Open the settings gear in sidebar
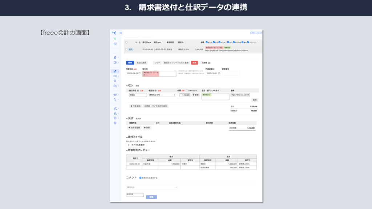Image resolution: width=372 pixels, height=209 pixels. 115,123
